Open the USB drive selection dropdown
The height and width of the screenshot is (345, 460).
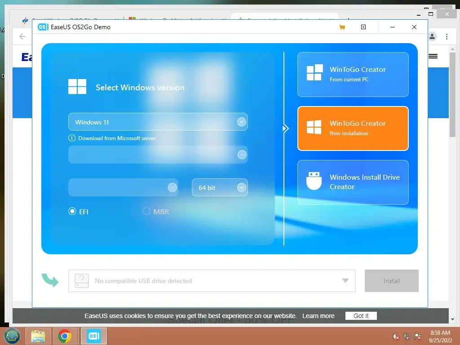point(212,281)
